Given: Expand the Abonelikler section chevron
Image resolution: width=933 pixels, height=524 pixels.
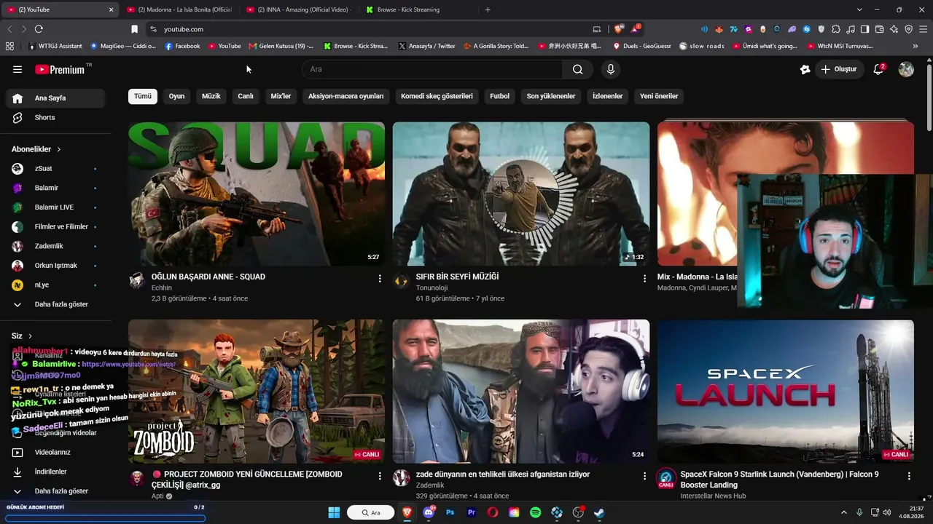Looking at the screenshot, I should [x=59, y=149].
